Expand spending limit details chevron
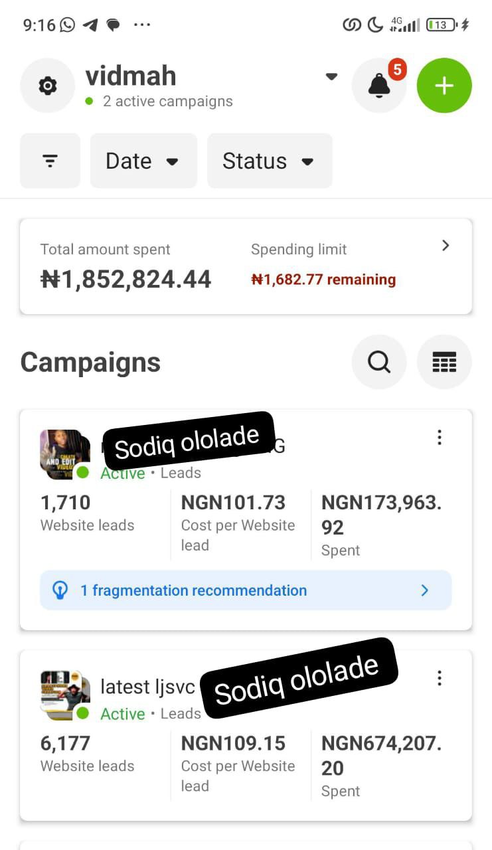 [x=446, y=246]
